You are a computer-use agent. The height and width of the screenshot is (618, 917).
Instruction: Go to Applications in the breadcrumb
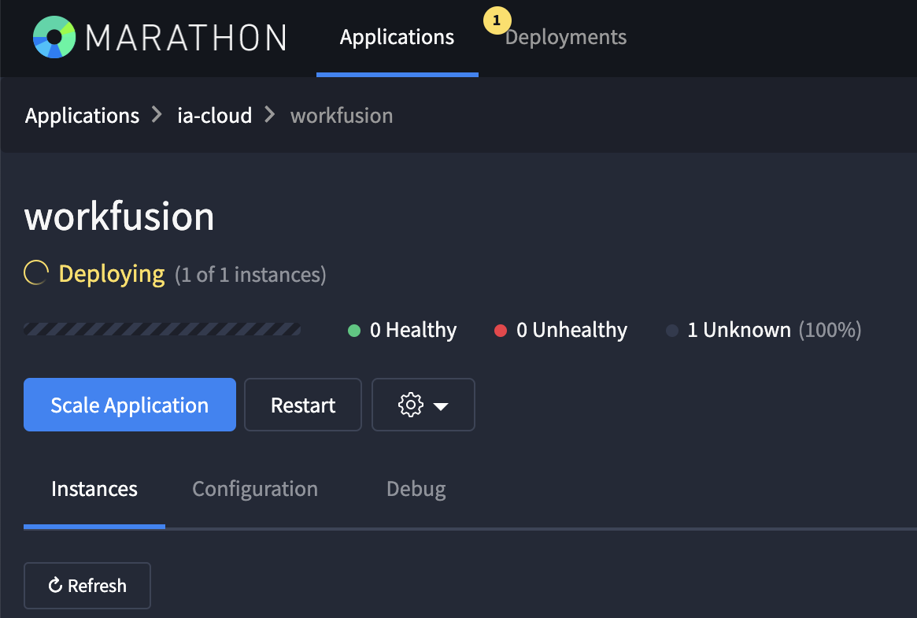82,115
